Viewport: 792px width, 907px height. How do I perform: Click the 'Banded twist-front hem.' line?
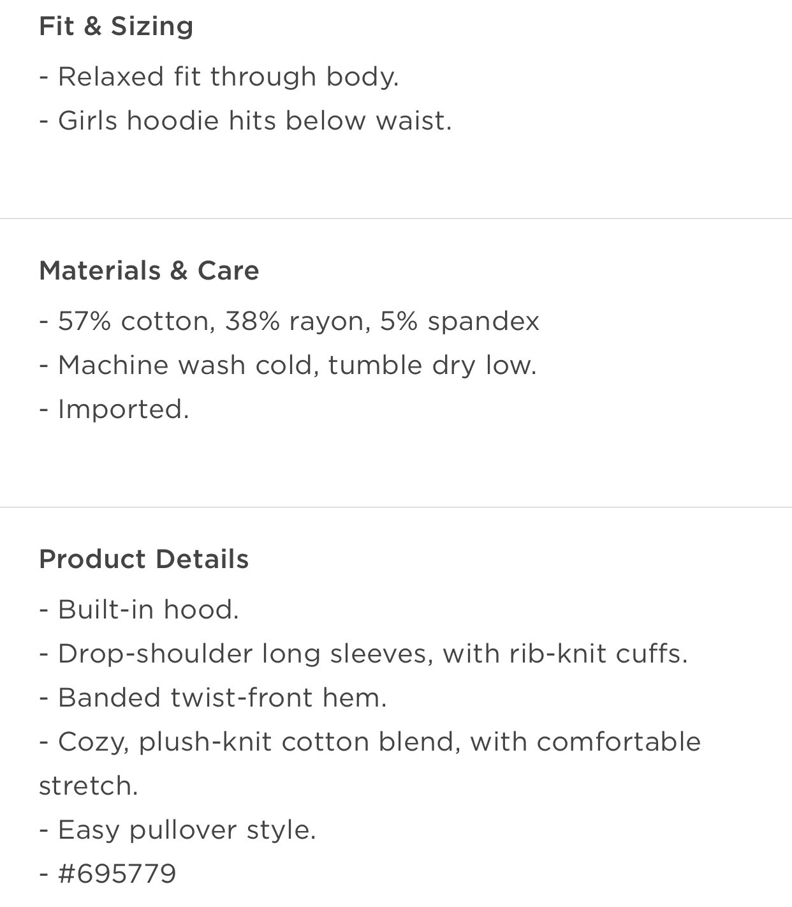213,698
